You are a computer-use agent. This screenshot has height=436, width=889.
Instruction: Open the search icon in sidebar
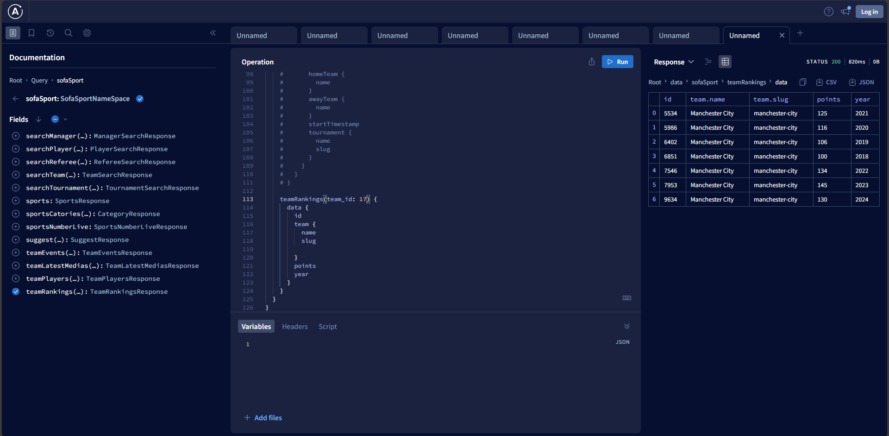[69, 33]
